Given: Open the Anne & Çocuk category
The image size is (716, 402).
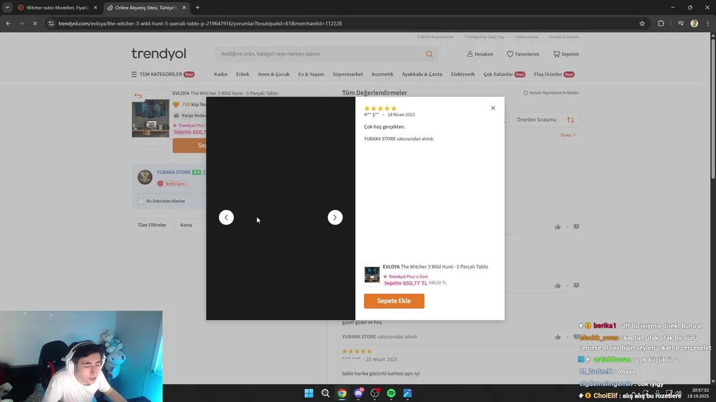Looking at the screenshot, I should [x=274, y=74].
